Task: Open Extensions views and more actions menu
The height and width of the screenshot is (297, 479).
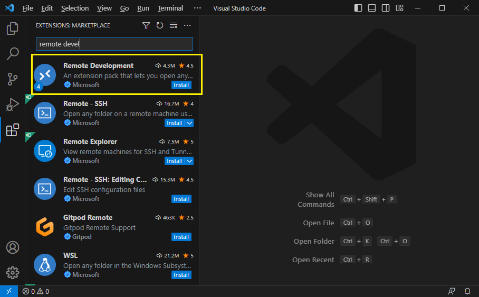Action: click(x=187, y=25)
